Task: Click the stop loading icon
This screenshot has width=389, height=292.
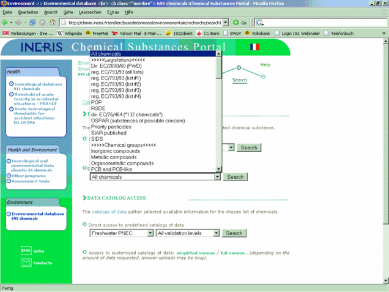Action: click(42, 23)
